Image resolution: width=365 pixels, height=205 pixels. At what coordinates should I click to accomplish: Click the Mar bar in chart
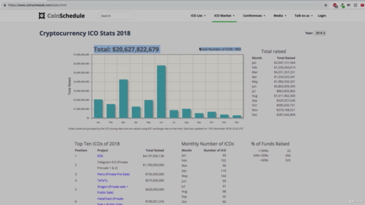coord(124,99)
